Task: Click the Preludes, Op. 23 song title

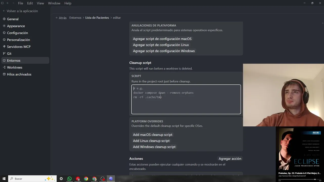Action: click(299, 173)
